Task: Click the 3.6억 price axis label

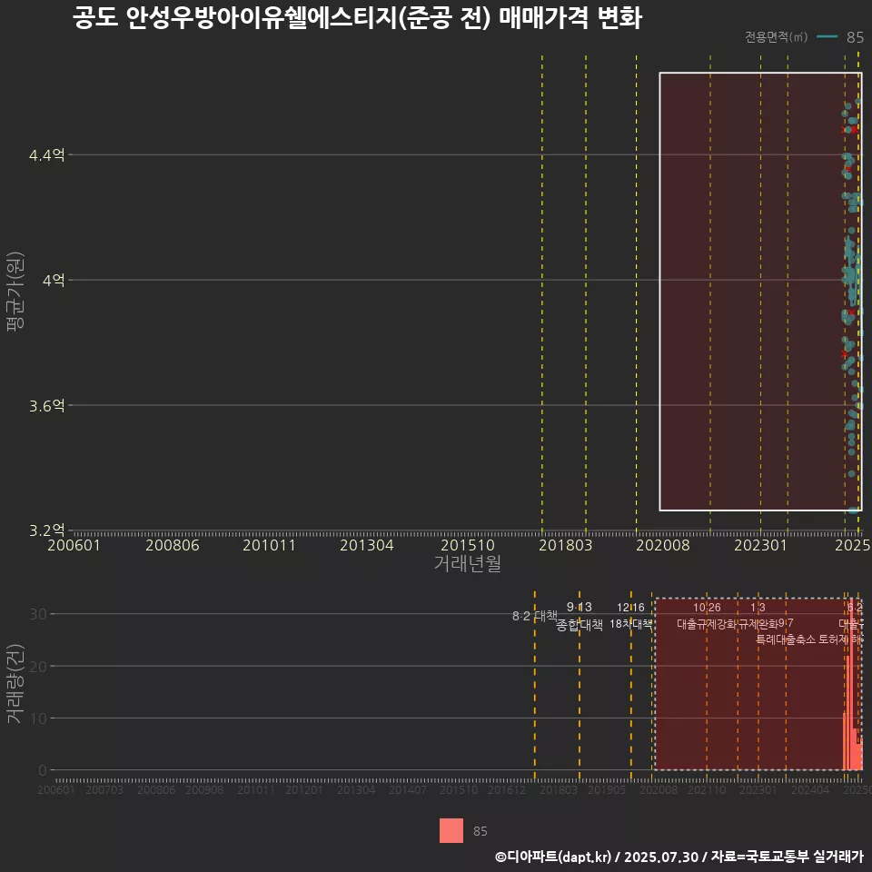Action: point(46,405)
